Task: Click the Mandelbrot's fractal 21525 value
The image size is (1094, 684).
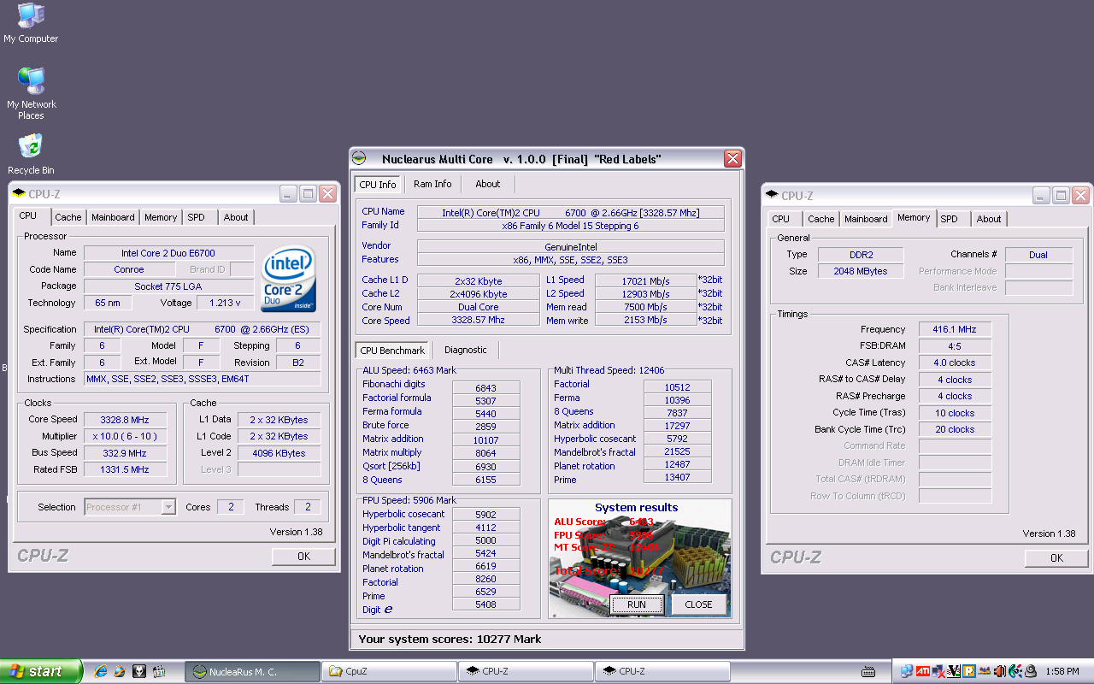Action: point(677,452)
